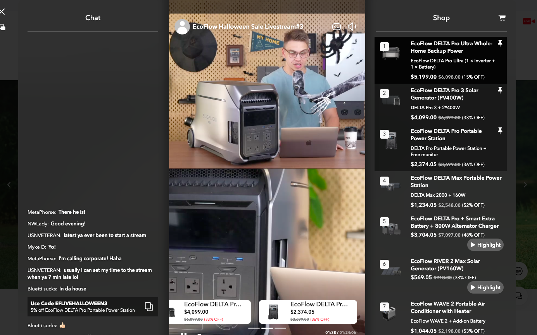Click the $3,704.05 price for Smart Extra Battery bundle

(423, 235)
